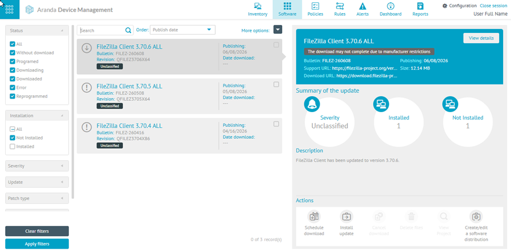Click the Severity bell icon

click(x=312, y=104)
